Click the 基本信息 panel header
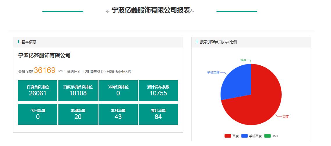331x146 pixels. (29, 42)
